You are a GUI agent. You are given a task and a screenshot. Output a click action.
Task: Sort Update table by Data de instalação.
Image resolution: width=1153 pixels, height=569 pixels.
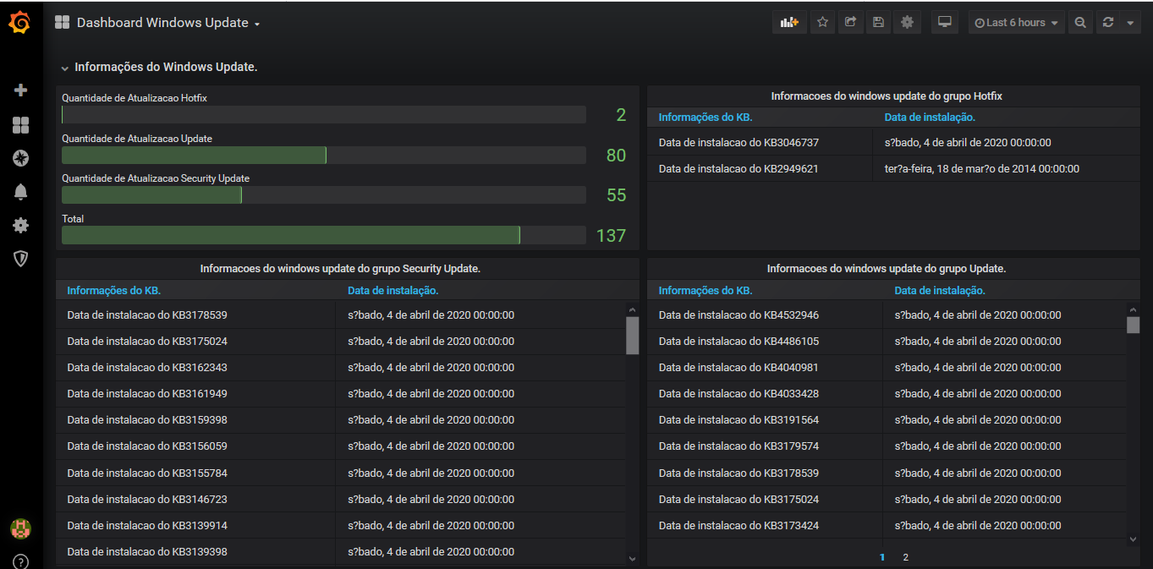point(940,291)
